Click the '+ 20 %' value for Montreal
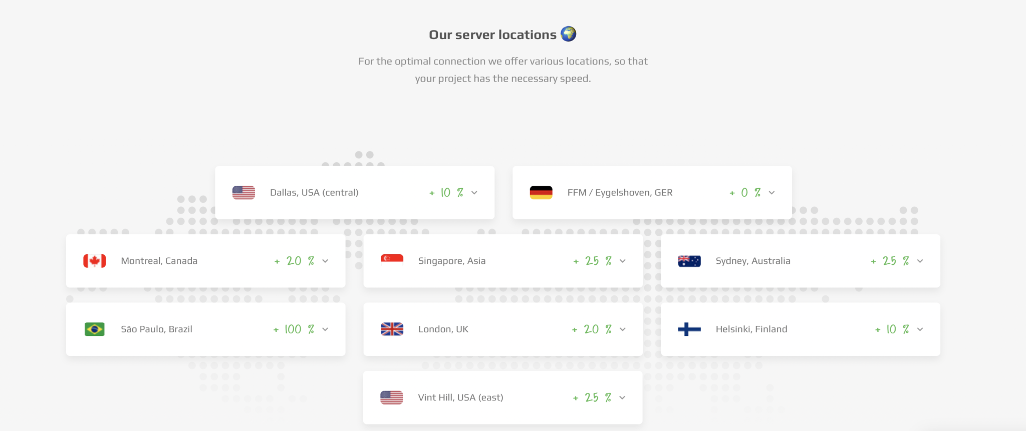 pyautogui.click(x=295, y=261)
